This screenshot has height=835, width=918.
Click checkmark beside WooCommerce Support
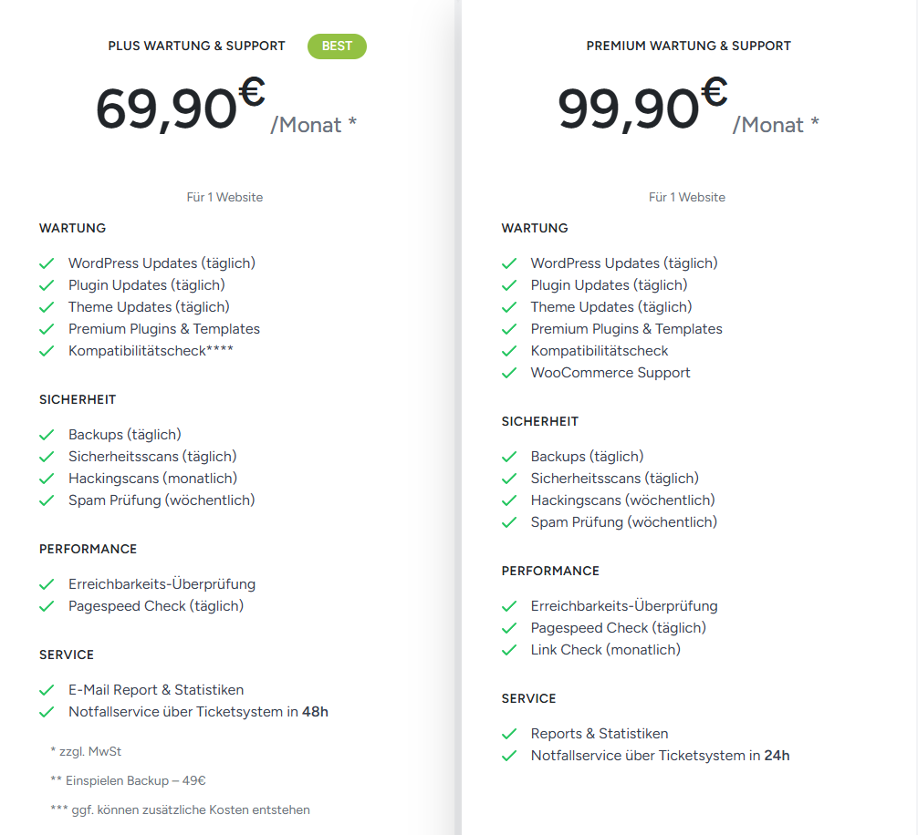509,373
